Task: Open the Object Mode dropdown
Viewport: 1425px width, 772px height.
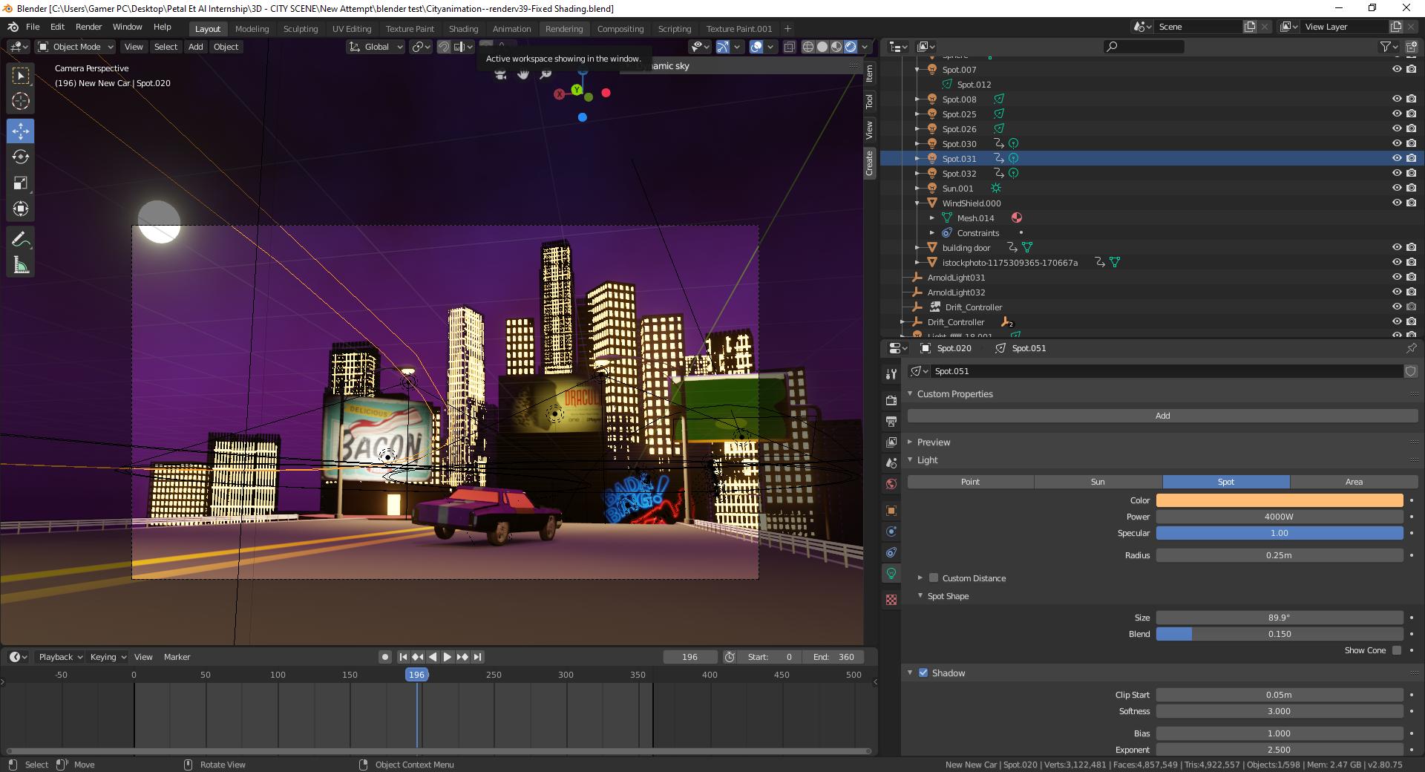Action: pyautogui.click(x=74, y=46)
